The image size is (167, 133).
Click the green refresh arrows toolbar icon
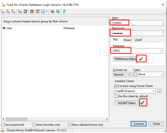[x=64, y=11]
